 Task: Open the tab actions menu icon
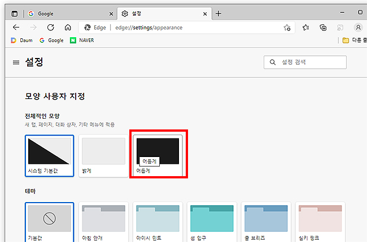coord(15,14)
